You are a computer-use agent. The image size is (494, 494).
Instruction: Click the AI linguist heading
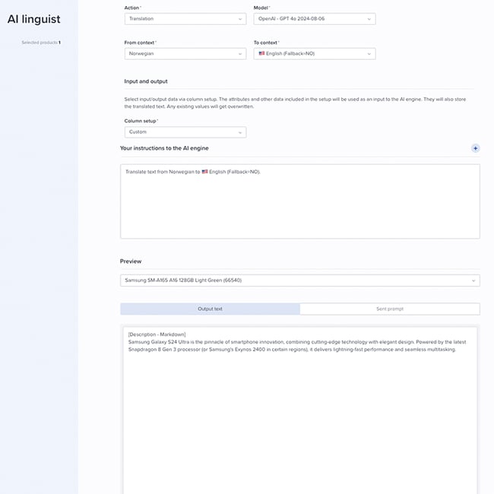pyautogui.click(x=34, y=19)
